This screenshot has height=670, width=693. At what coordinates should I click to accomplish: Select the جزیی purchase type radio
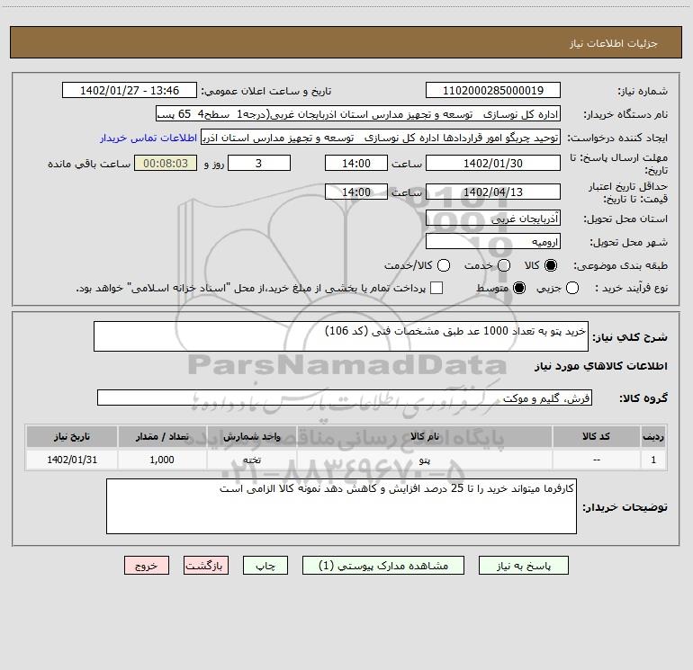coord(571,288)
